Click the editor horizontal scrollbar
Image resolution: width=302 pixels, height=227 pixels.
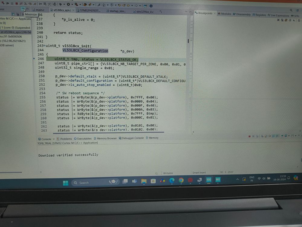(x=109, y=132)
